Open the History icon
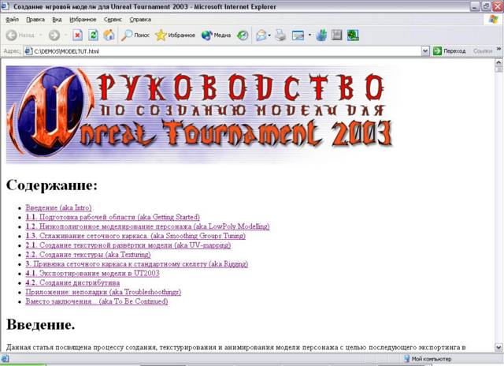Viewport: 504px width, 366px height. click(x=243, y=35)
